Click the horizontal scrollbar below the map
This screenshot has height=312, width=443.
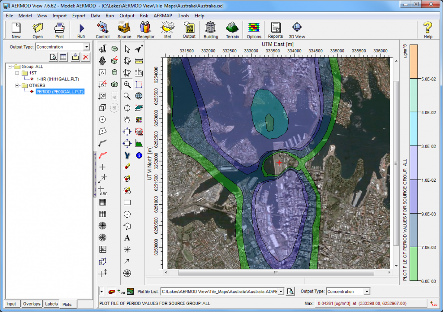click(x=276, y=273)
